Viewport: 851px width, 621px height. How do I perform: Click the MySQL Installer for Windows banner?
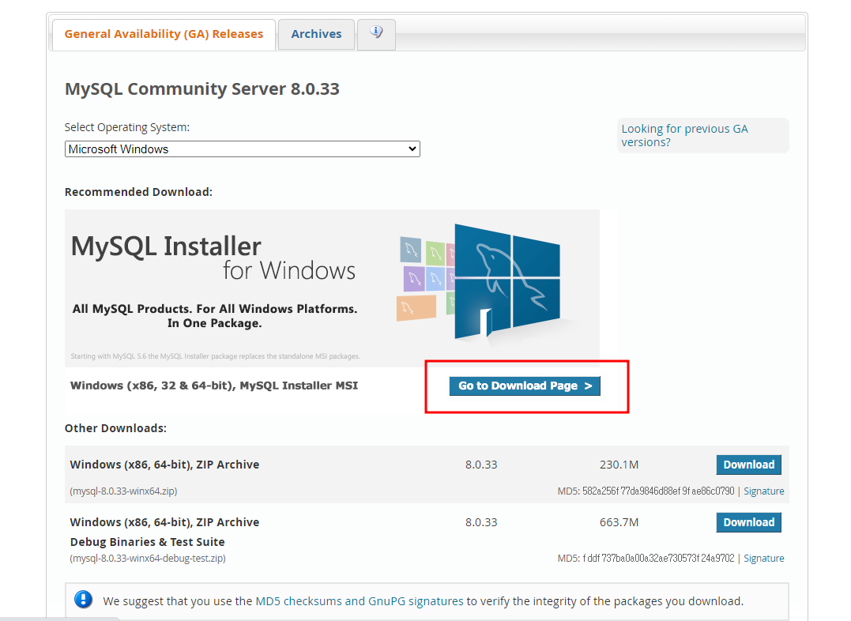(332, 288)
